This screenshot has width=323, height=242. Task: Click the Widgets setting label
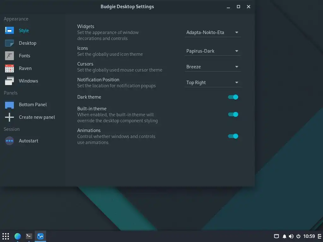tap(86, 26)
